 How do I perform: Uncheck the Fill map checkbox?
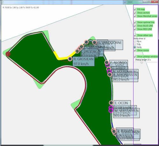135,9
